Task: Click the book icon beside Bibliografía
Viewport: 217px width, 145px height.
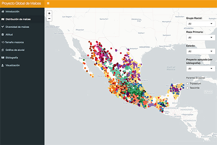Action: [x=3, y=58]
